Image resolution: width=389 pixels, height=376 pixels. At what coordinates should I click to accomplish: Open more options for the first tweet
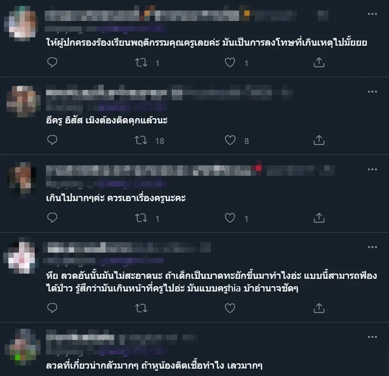click(372, 14)
